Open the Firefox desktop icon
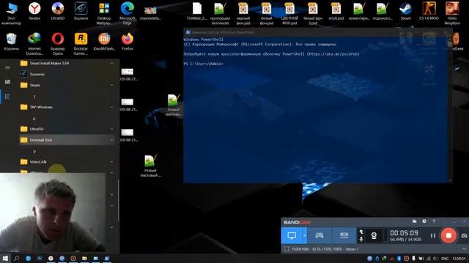Viewport: 469px width, 263px height. click(127, 41)
